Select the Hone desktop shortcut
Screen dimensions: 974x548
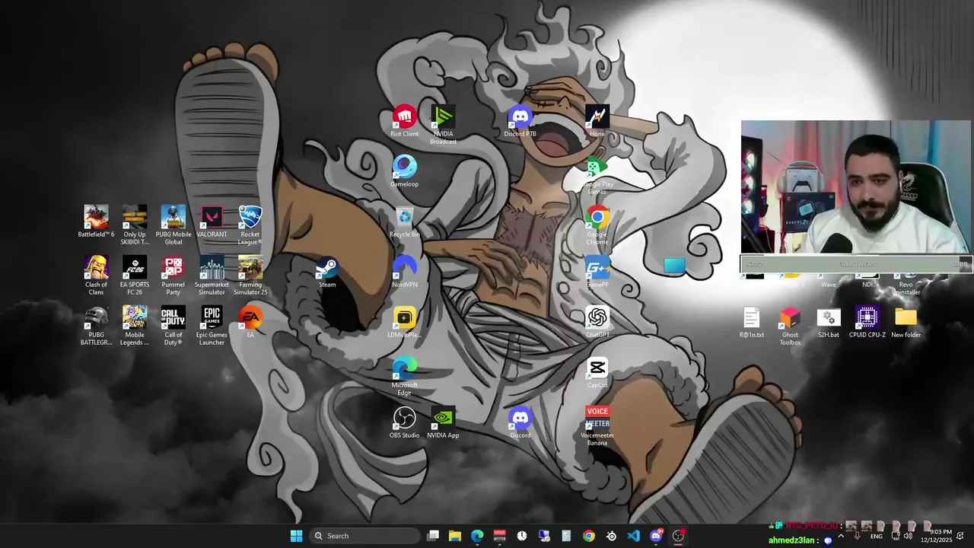pos(597,122)
